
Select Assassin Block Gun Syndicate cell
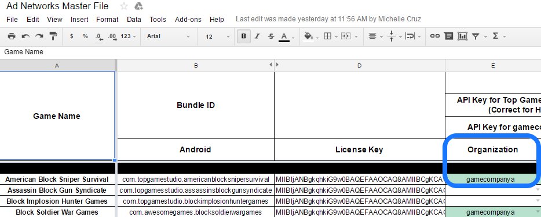coord(57,190)
